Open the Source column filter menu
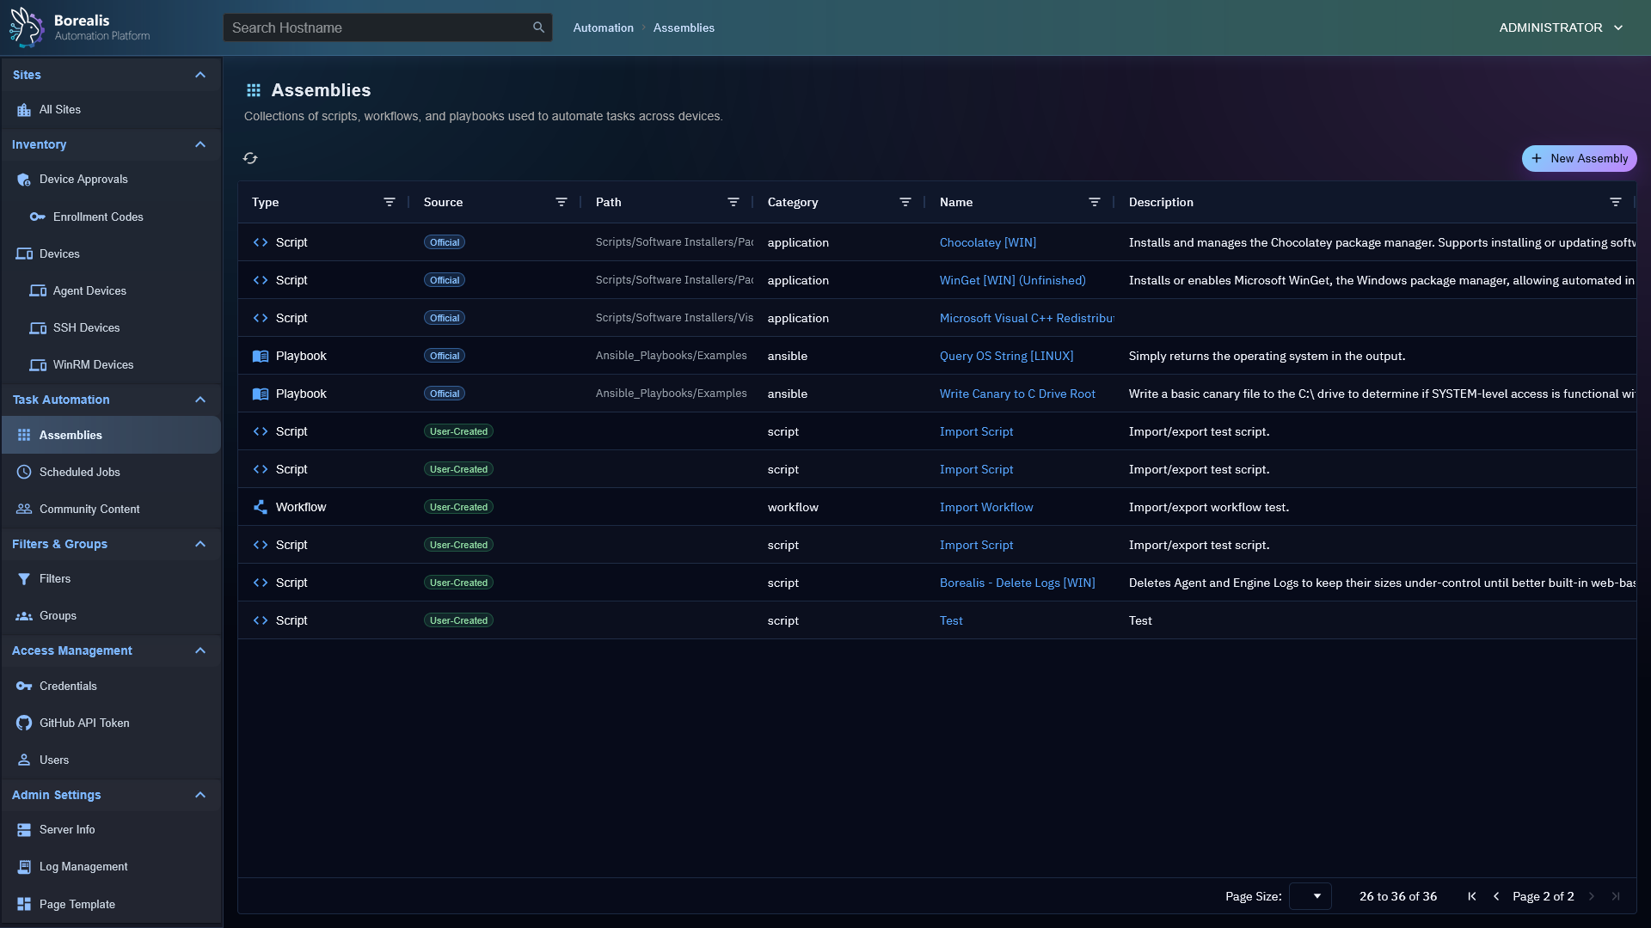Screen dimensions: 1651x928 [562, 202]
